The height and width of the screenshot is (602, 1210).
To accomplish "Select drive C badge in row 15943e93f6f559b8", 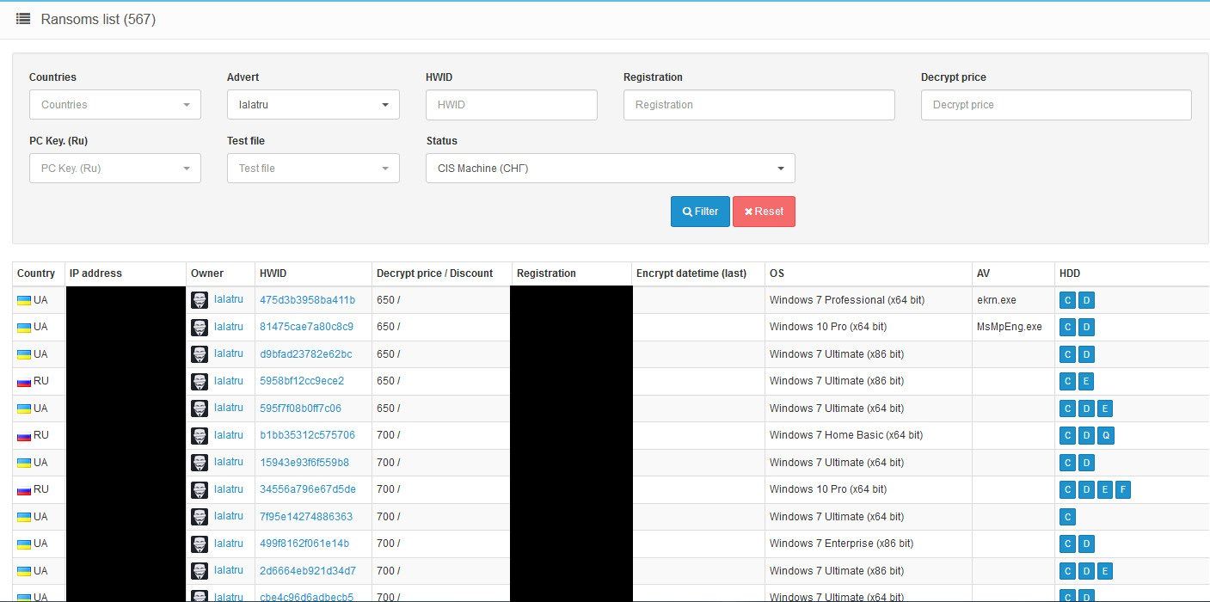I will [x=1068, y=463].
